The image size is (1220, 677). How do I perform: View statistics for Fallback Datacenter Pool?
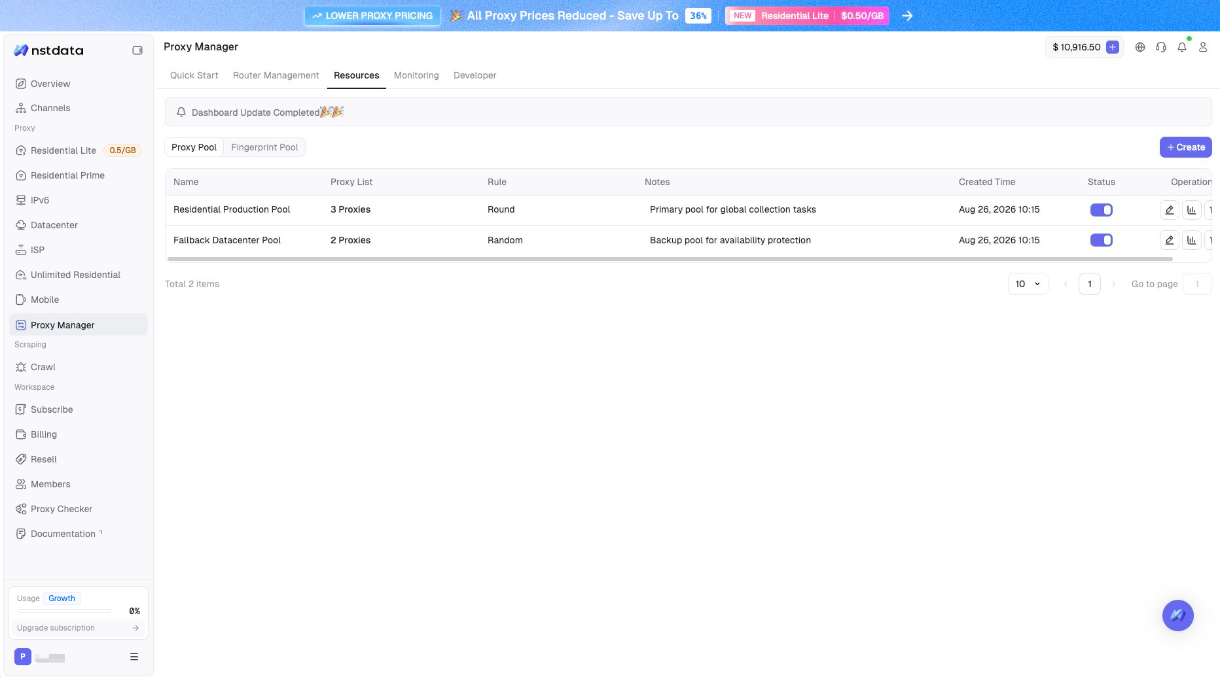coord(1192,240)
